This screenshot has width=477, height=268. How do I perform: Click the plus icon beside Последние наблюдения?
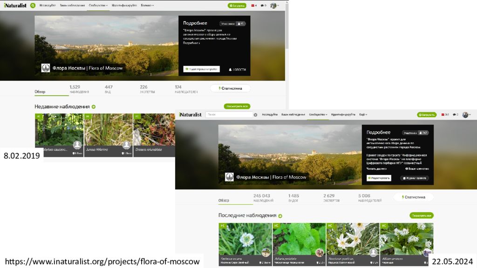[x=280, y=216]
